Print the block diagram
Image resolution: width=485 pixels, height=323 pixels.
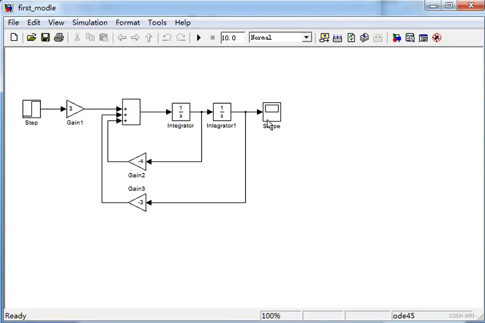click(x=59, y=37)
